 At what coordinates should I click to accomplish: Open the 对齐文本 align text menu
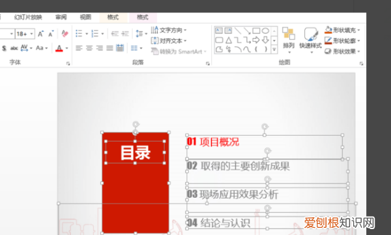coord(169,40)
